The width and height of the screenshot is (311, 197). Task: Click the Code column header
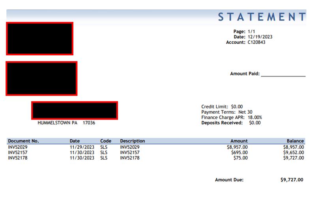pyautogui.click(x=106, y=141)
